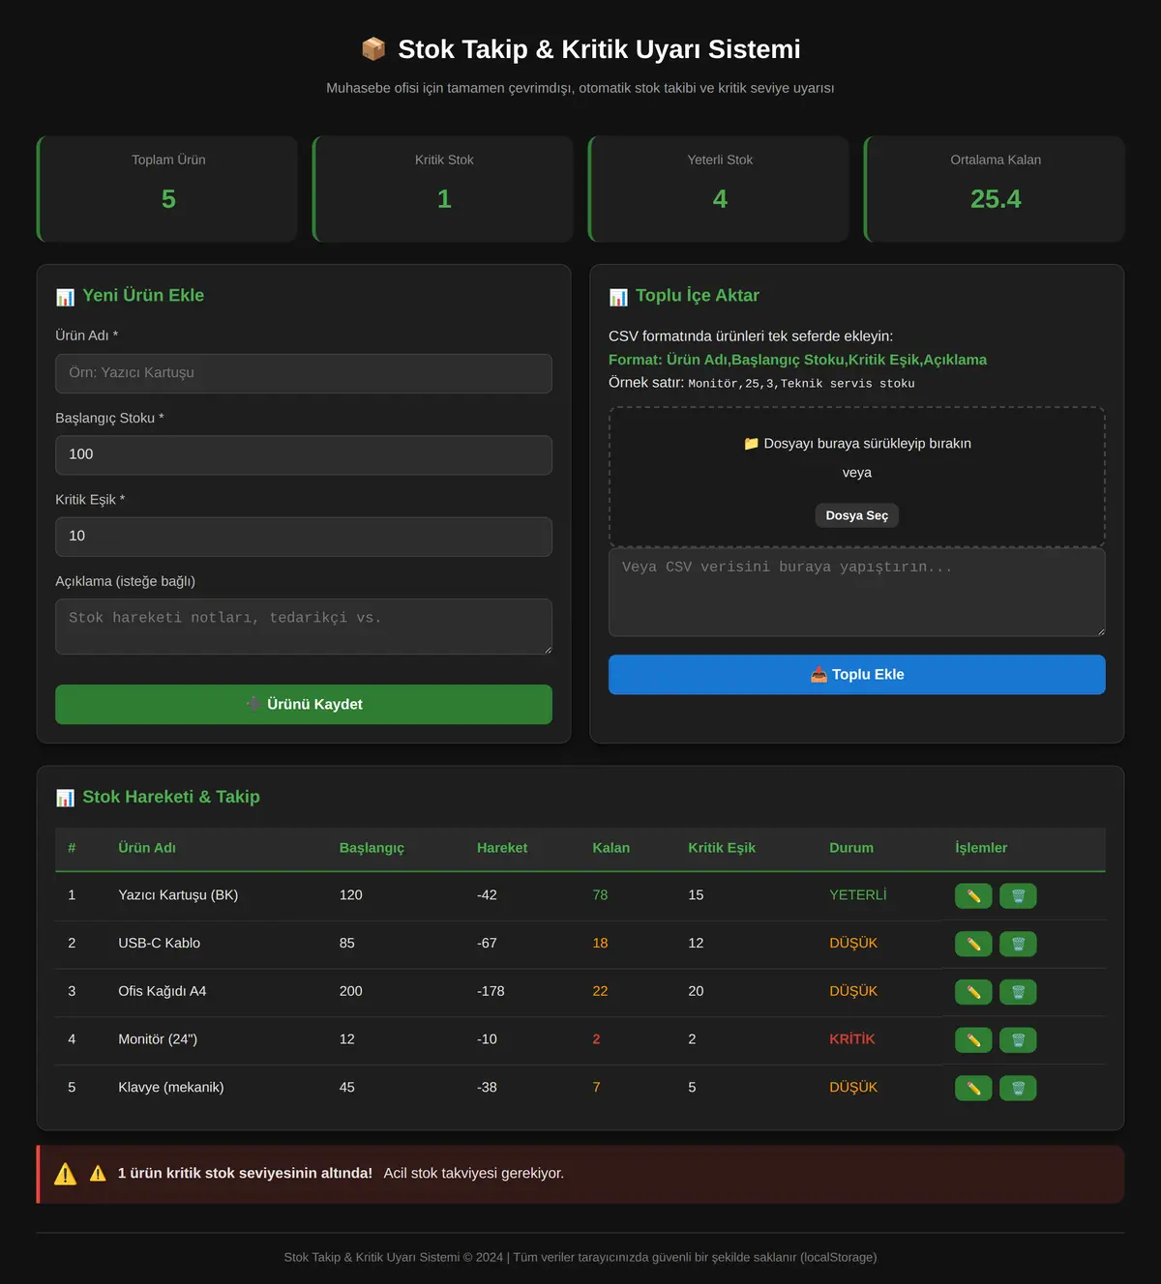1161x1284 pixels.
Task: Click the file drop zone area
Action: [857, 477]
